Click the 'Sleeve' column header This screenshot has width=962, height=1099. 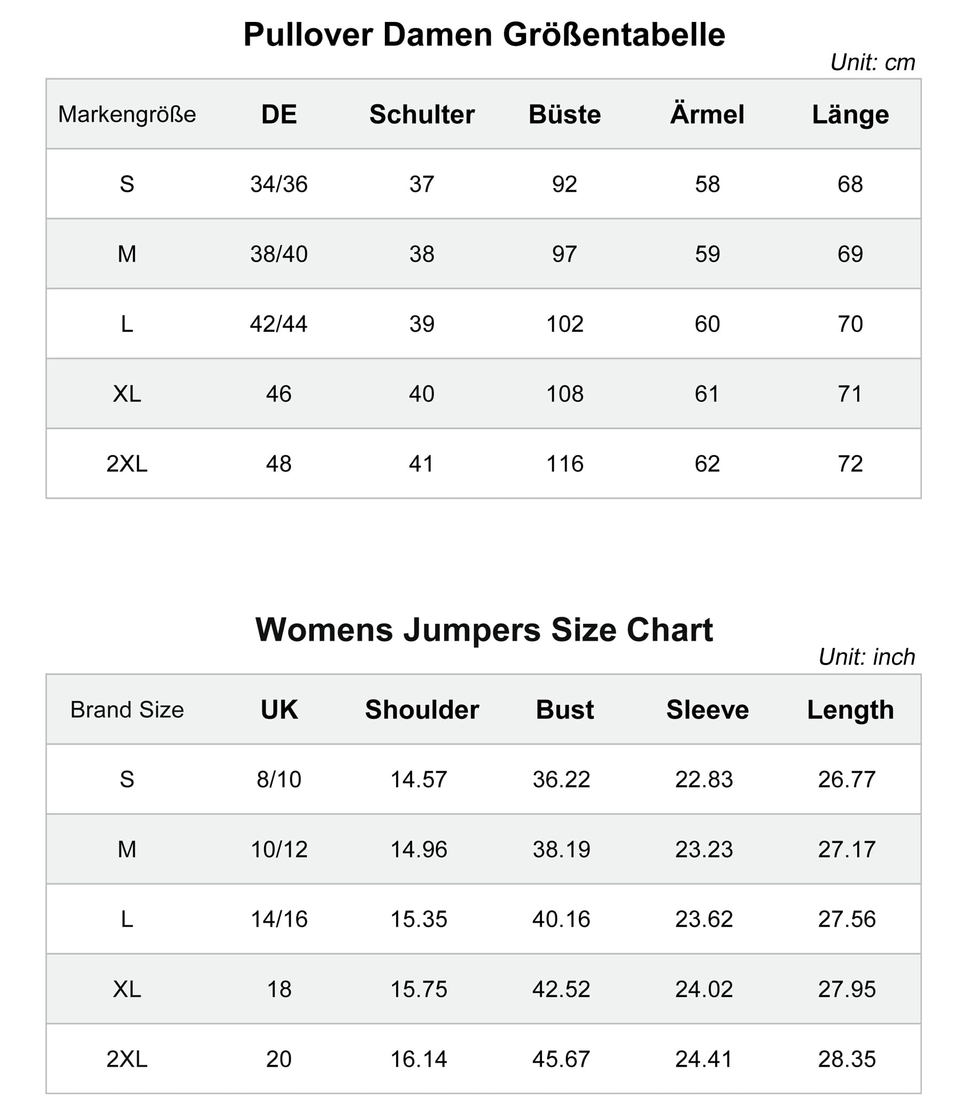[707, 710]
